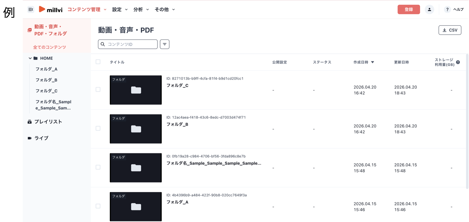Open the フォルダ_A title in the list
Image resolution: width=469 pixels, height=222 pixels.
pyautogui.click(x=177, y=202)
